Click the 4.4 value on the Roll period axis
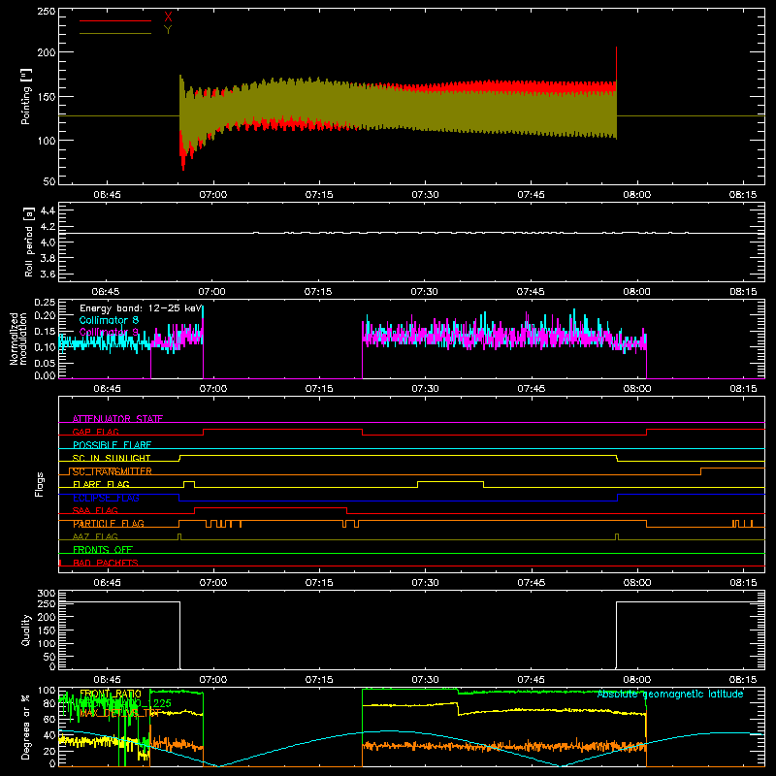Image resolution: width=776 pixels, height=776 pixels. coord(48,210)
